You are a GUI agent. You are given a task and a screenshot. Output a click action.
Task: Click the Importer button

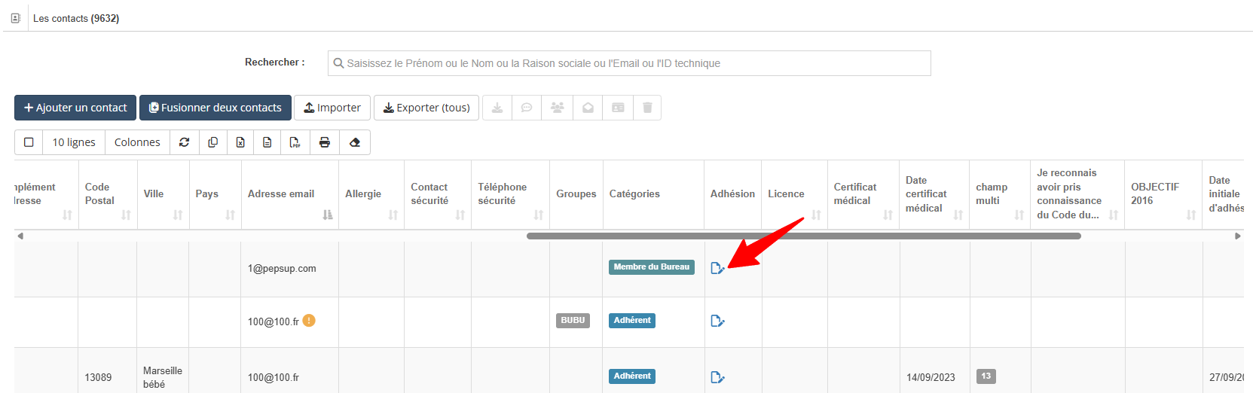click(x=332, y=108)
